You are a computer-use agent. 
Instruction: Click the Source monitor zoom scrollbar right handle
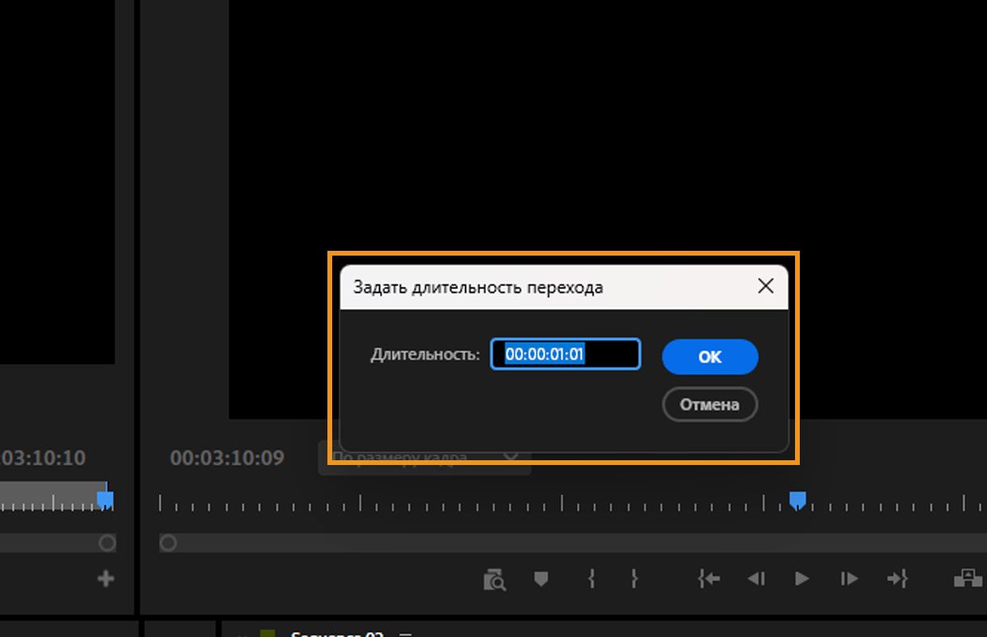point(107,543)
